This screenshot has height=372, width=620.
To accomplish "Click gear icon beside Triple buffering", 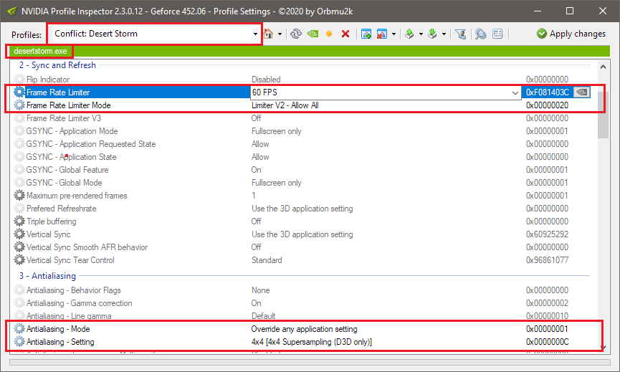I will [x=19, y=221].
